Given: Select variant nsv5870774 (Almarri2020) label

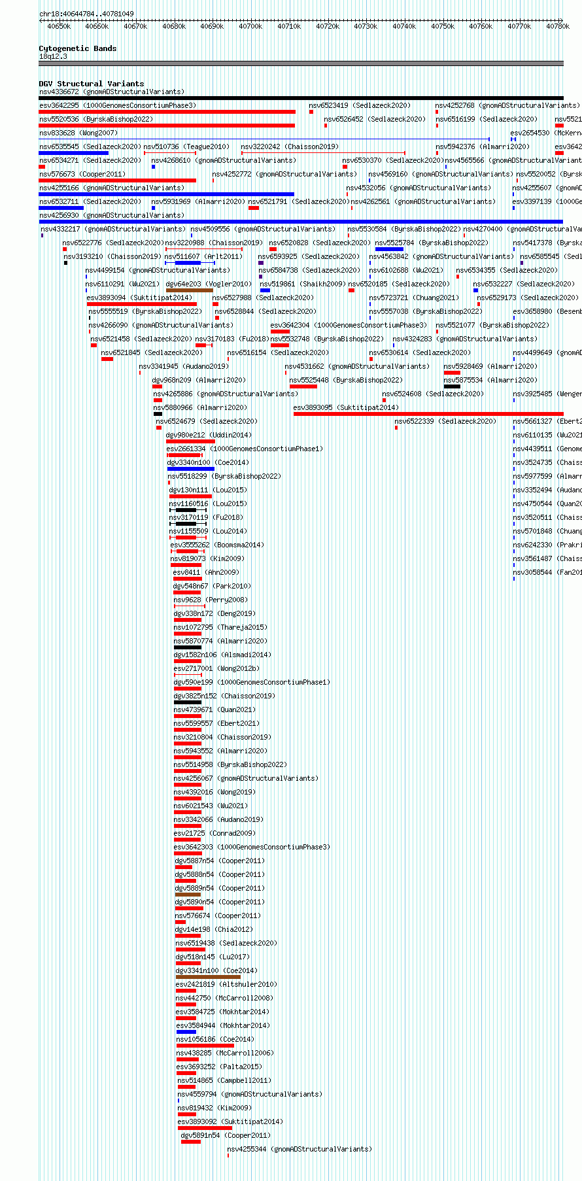Looking at the screenshot, I should click(x=220, y=641).
